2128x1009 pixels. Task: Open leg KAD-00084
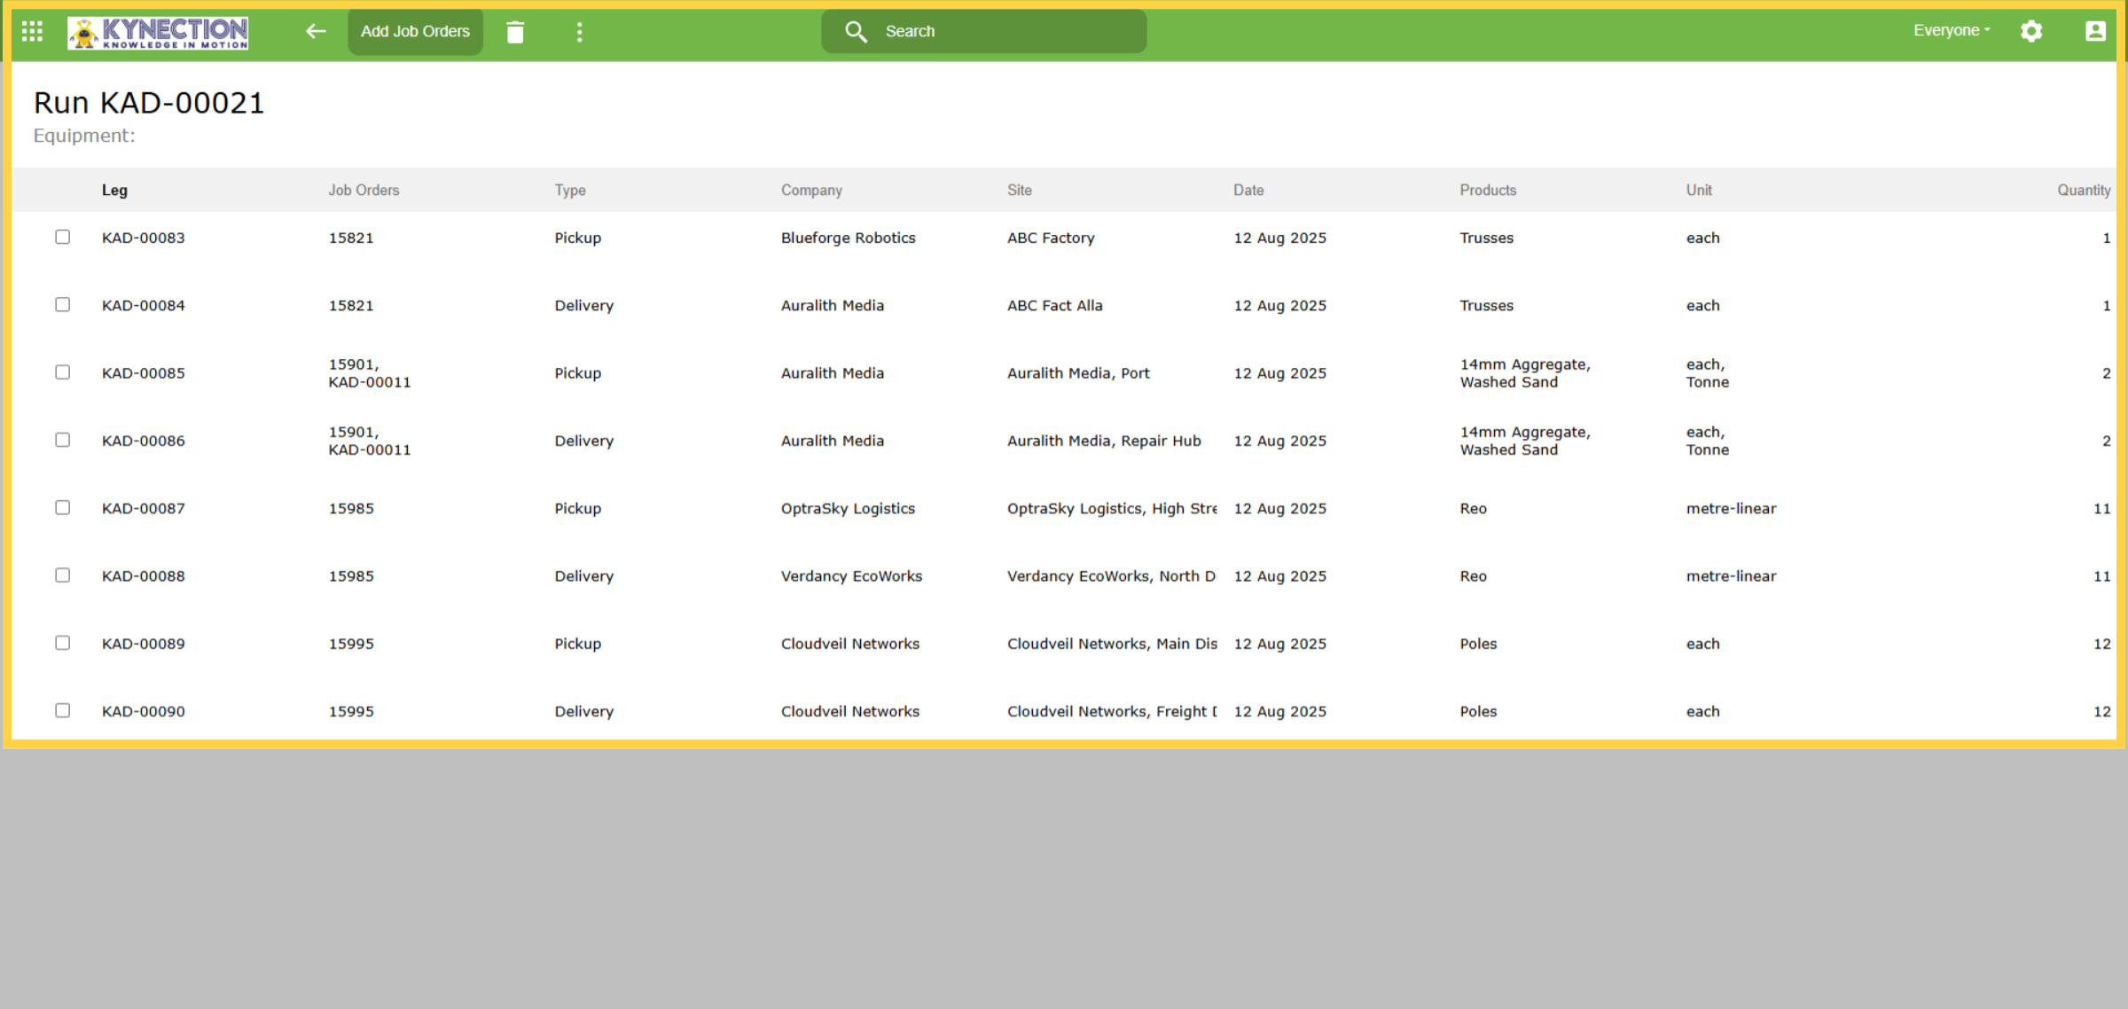[144, 305]
